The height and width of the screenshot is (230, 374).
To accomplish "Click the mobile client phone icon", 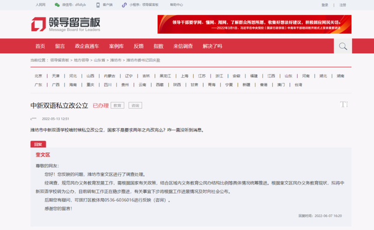I will point(98,5).
